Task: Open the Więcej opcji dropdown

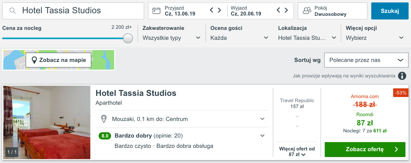Action: pos(375,38)
